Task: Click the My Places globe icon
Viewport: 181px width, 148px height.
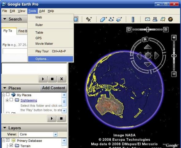Action: [14, 95]
